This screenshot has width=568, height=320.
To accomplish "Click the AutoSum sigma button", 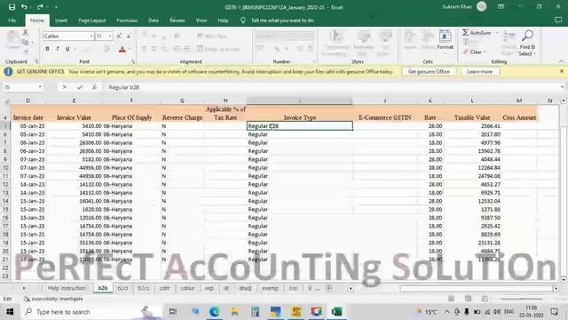I will pos(477,33).
